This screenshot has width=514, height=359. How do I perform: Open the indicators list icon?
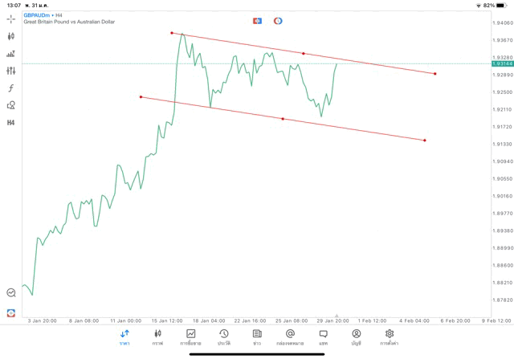[x=11, y=54]
